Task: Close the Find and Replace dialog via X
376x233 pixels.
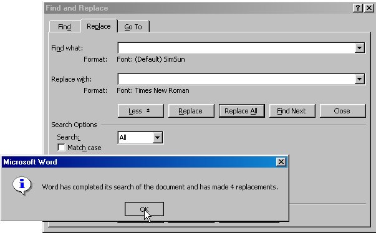Action: [369, 8]
